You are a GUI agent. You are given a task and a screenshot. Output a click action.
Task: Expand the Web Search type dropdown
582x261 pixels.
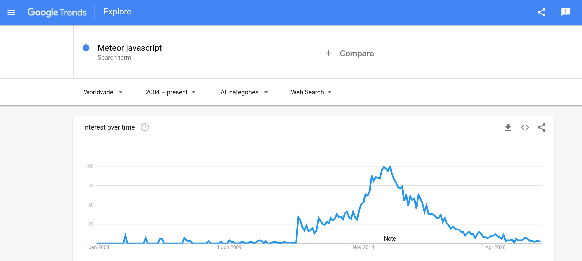[311, 92]
